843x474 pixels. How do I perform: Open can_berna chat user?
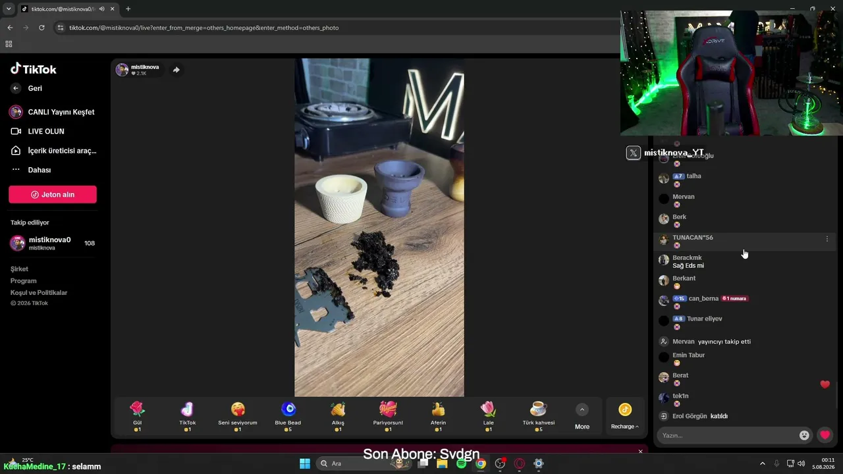pyautogui.click(x=703, y=299)
